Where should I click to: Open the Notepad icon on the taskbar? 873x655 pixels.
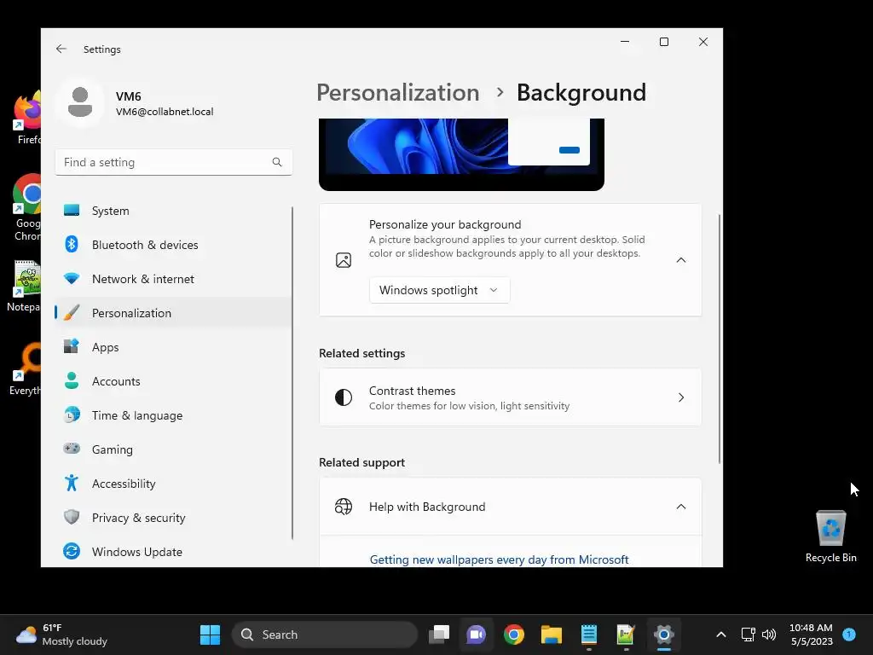(588, 635)
